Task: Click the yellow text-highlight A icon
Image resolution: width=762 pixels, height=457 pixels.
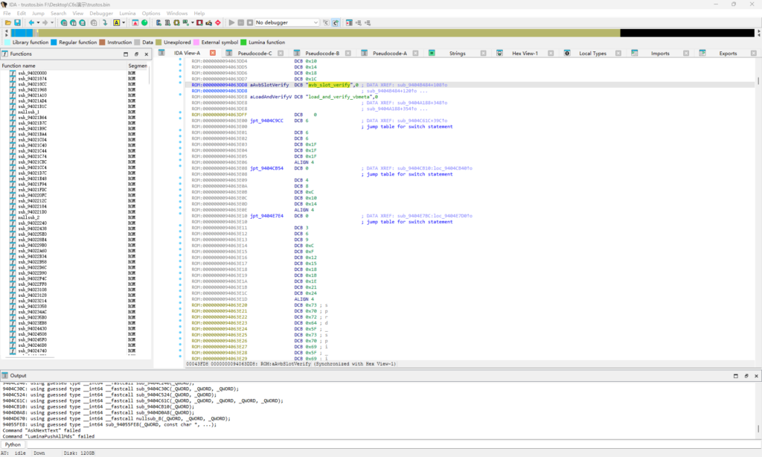Action: [116, 23]
